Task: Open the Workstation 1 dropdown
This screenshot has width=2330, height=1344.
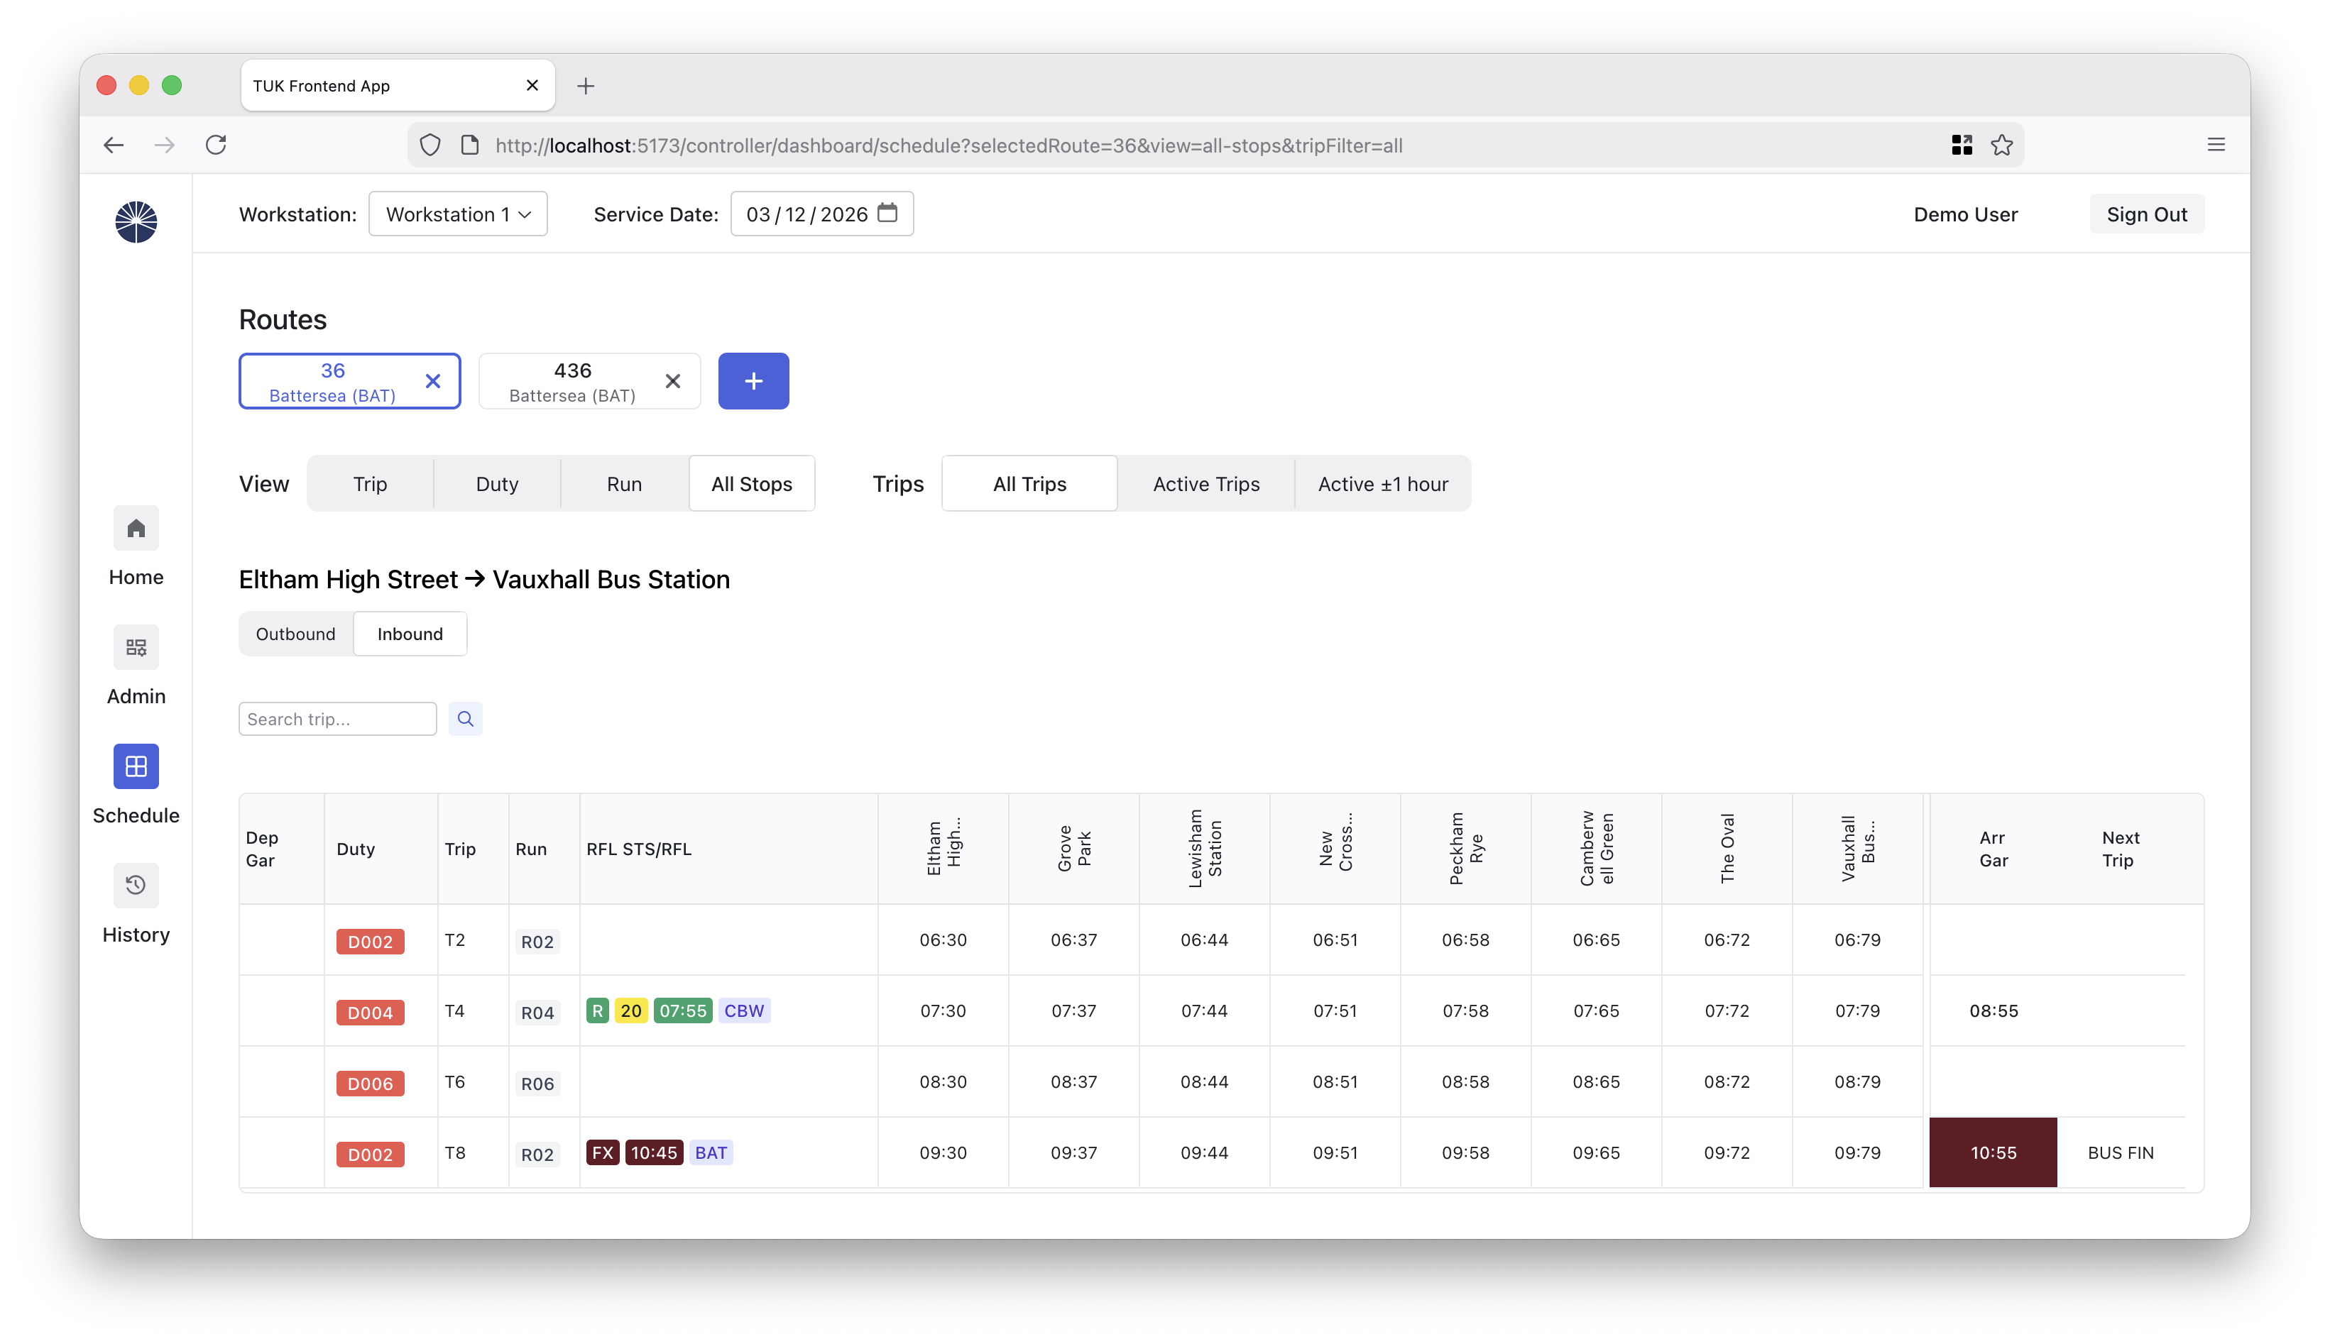Action: [x=457, y=214]
